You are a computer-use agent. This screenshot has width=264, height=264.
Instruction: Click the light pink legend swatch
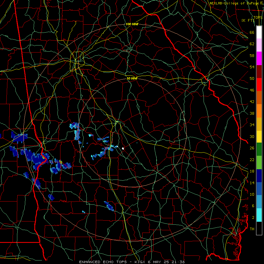click(x=259, y=45)
